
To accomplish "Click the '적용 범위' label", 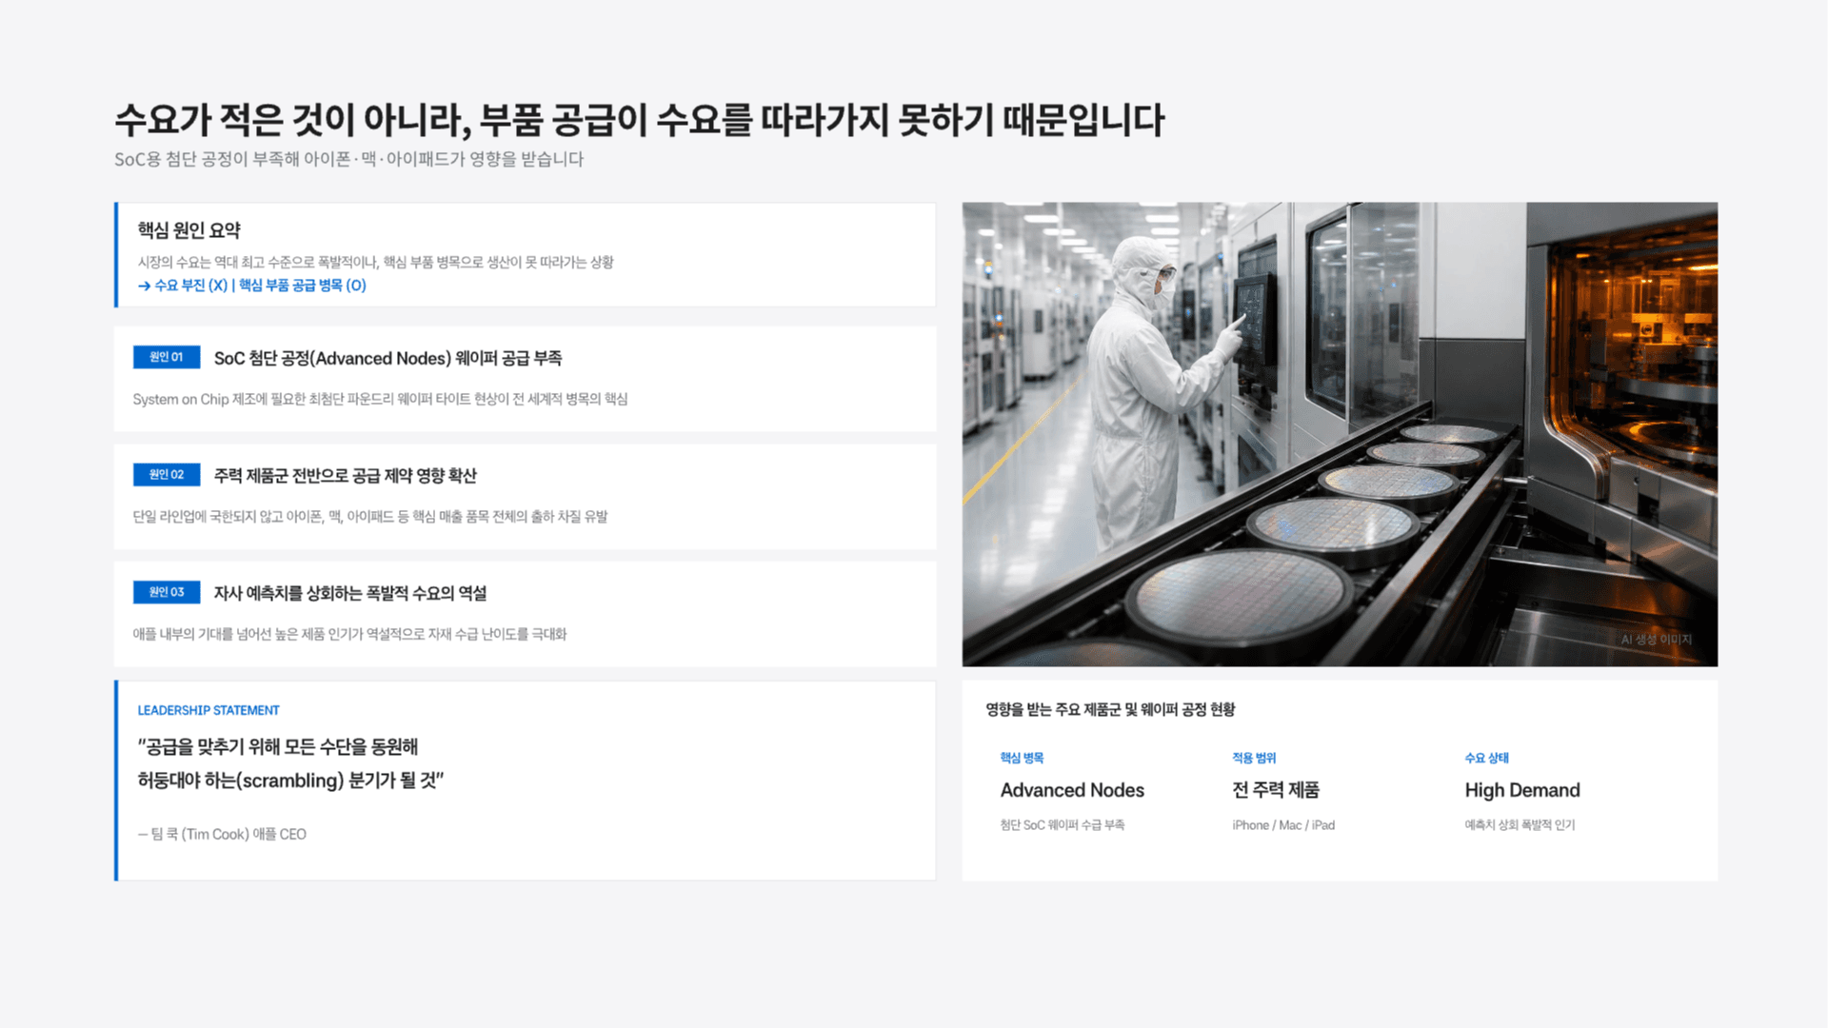I will 1254,758.
